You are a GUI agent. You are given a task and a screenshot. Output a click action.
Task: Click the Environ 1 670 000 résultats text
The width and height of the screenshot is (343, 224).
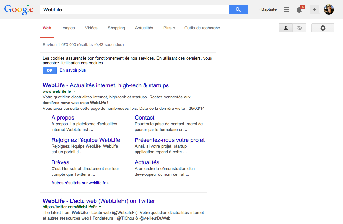83,45
